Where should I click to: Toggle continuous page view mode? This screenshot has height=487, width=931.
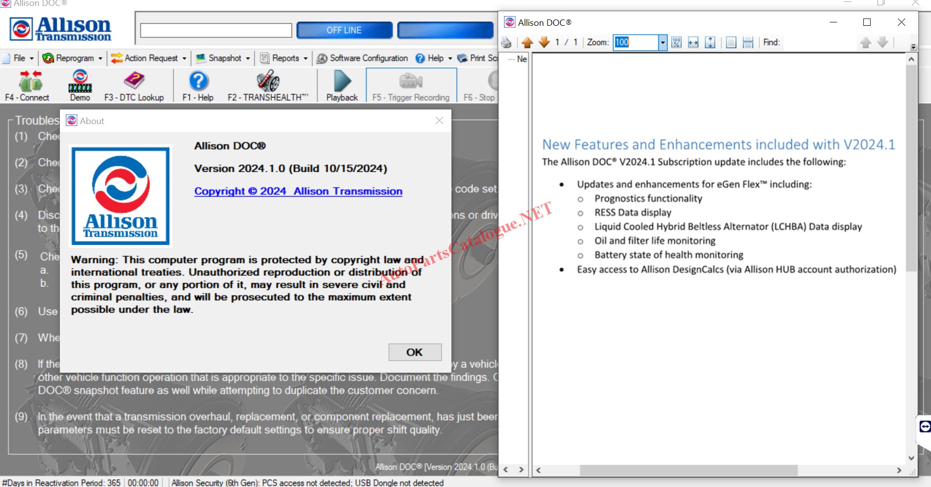coord(748,43)
